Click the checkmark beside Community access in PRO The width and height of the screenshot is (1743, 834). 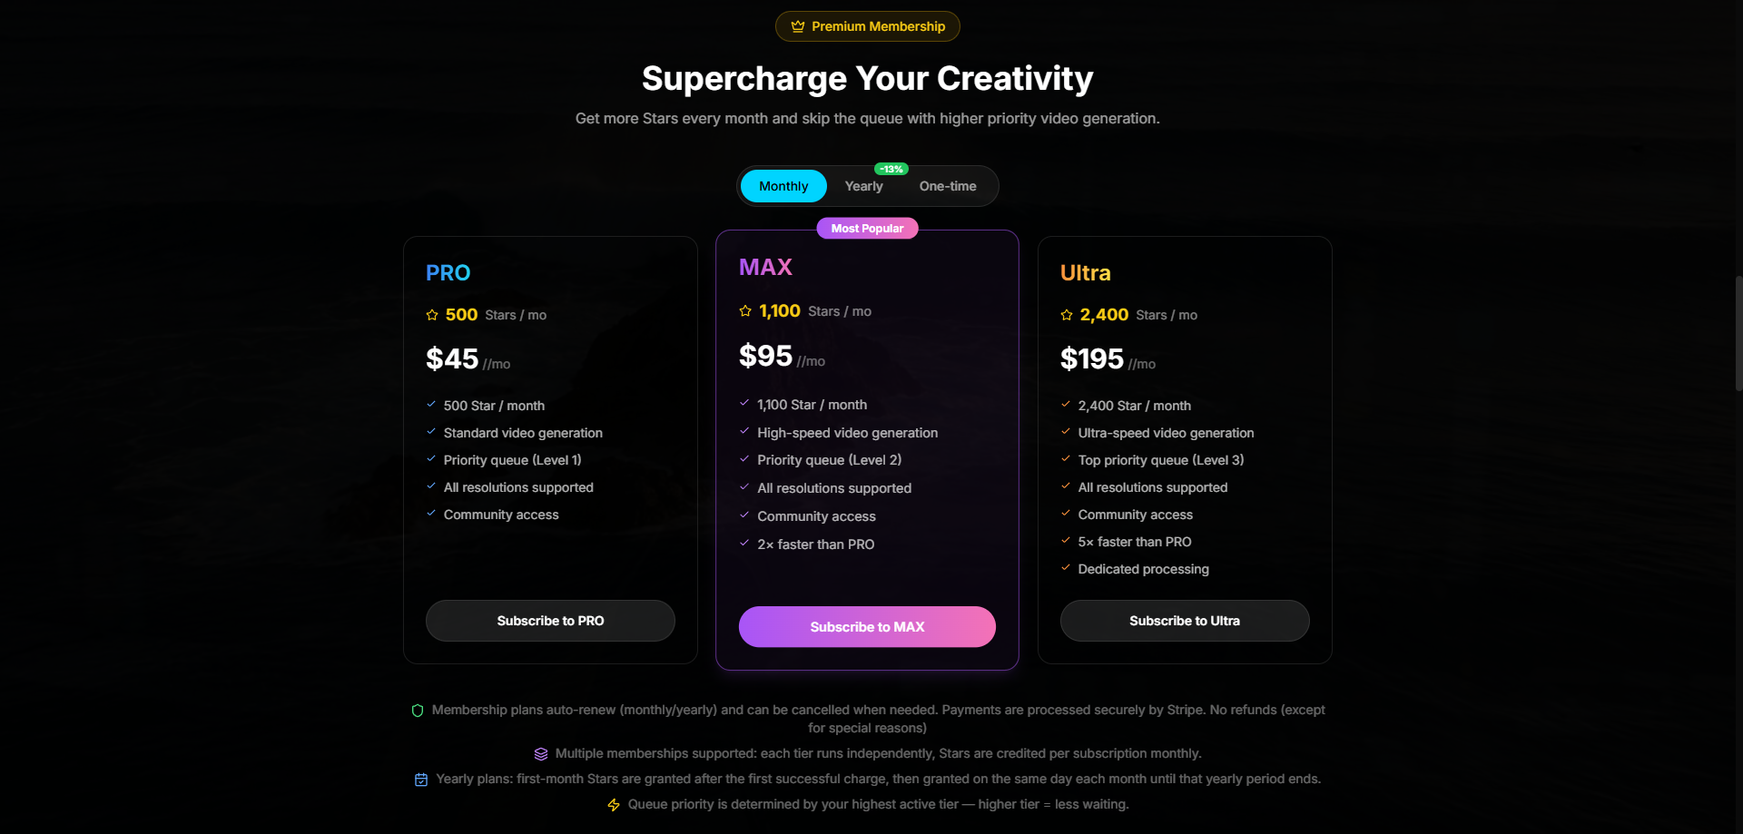[430, 514]
